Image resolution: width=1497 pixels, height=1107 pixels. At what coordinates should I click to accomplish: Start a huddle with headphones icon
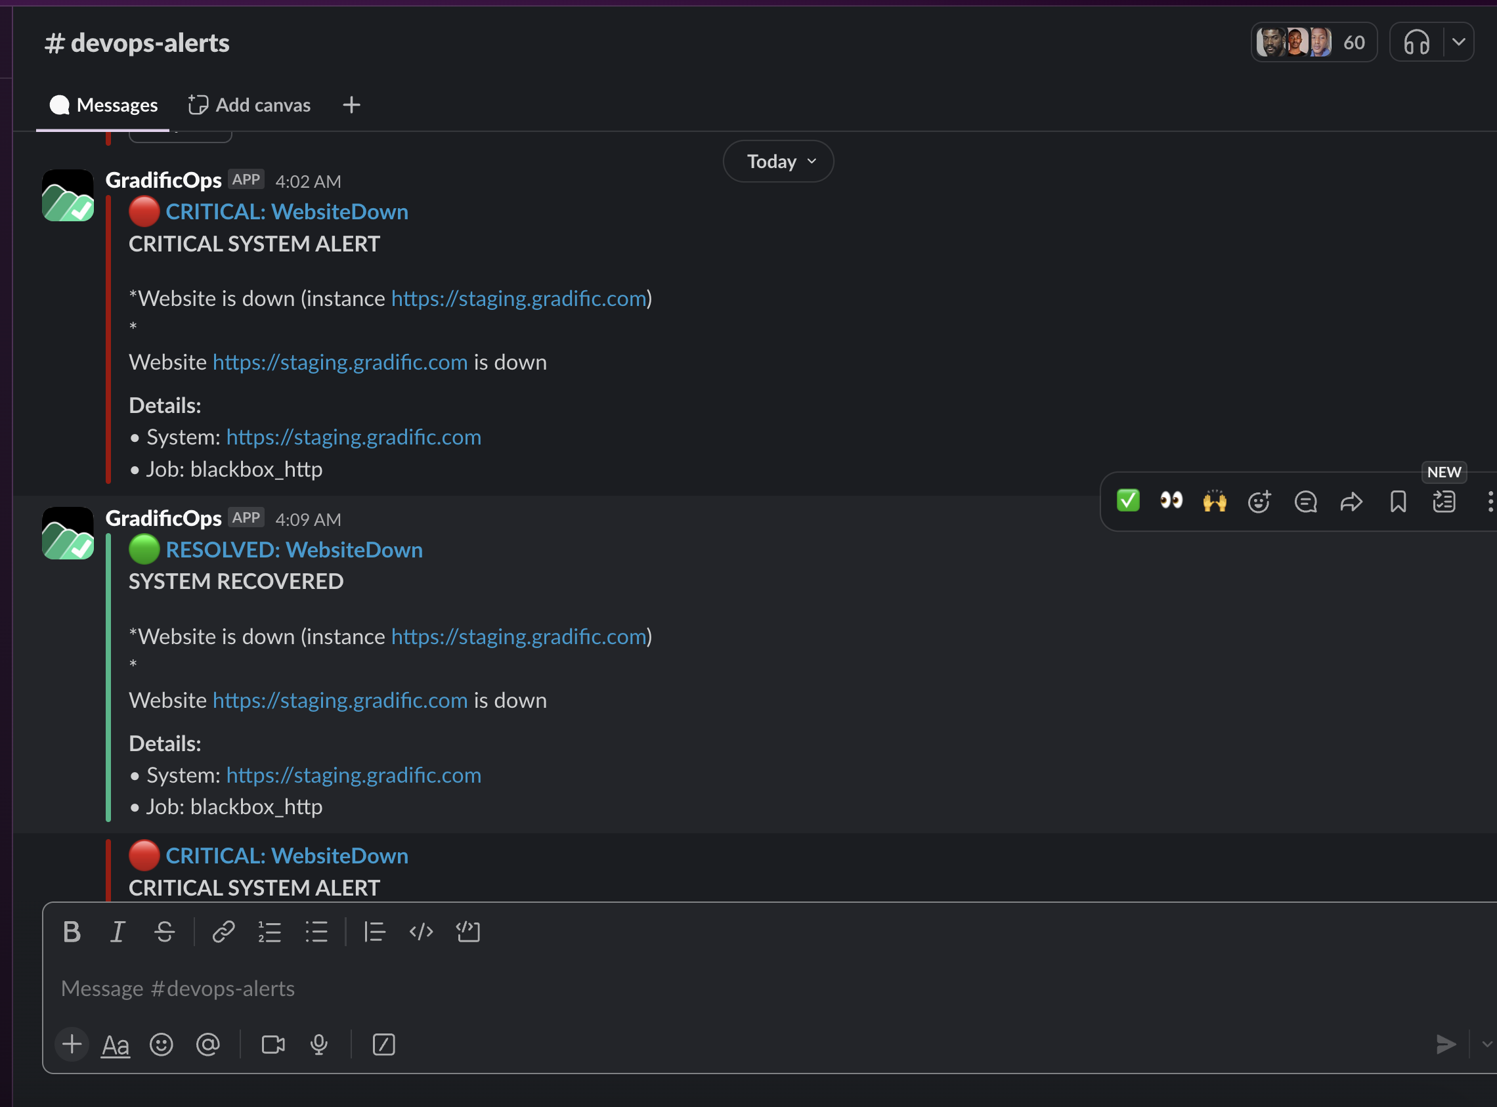pos(1417,42)
